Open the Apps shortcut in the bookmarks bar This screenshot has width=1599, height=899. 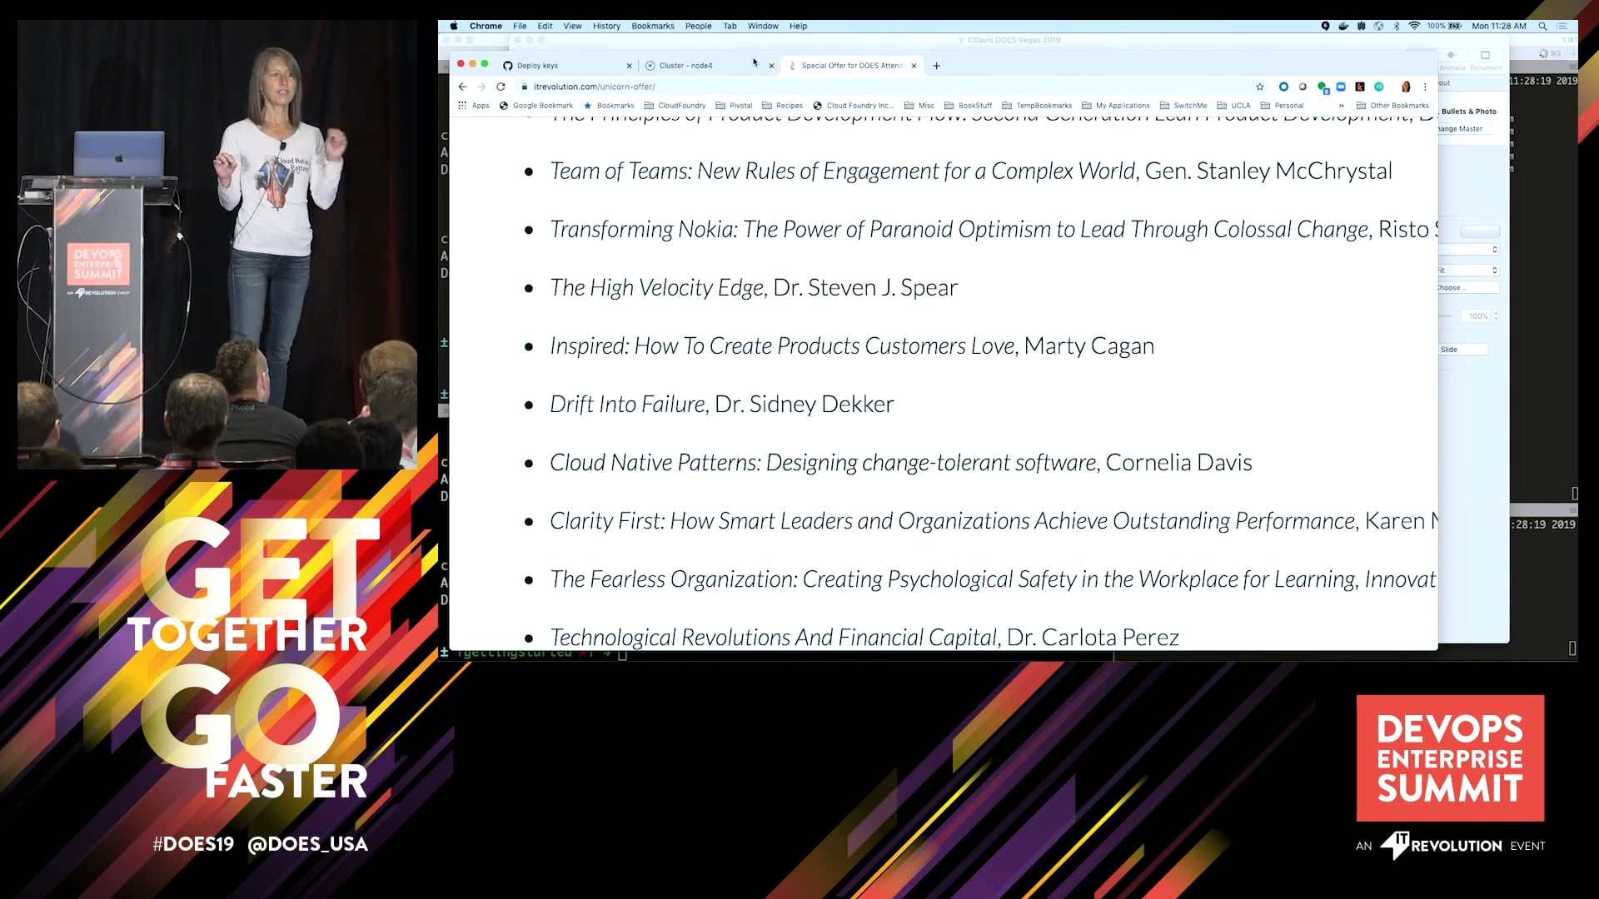[473, 106]
